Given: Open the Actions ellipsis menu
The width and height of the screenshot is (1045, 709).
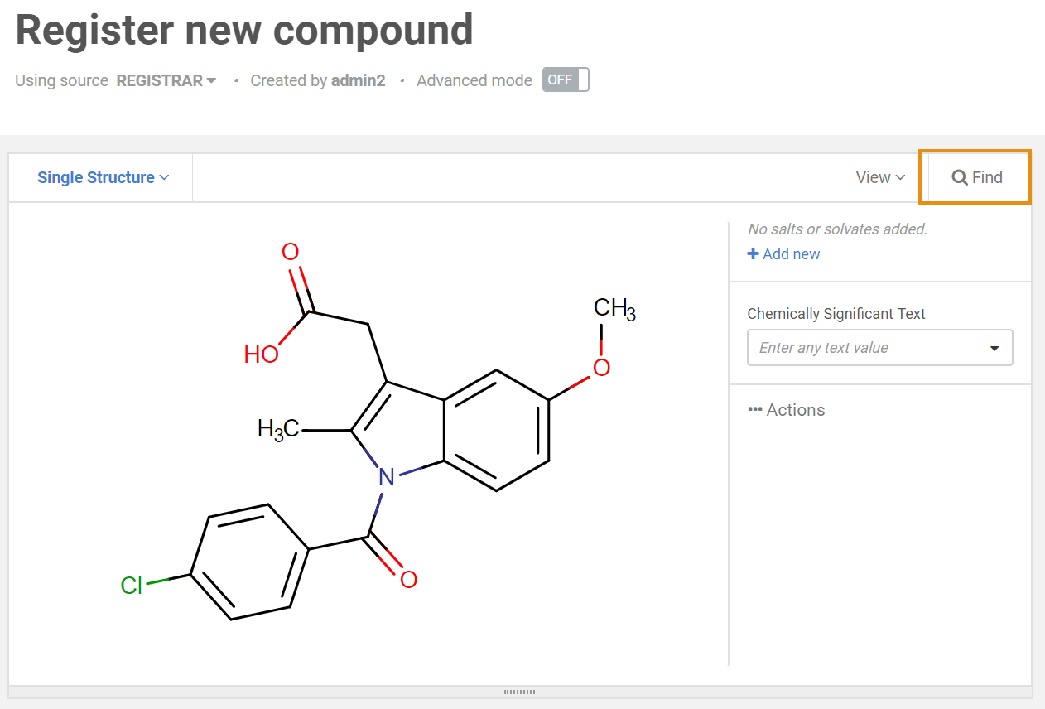Looking at the screenshot, I should tap(786, 410).
